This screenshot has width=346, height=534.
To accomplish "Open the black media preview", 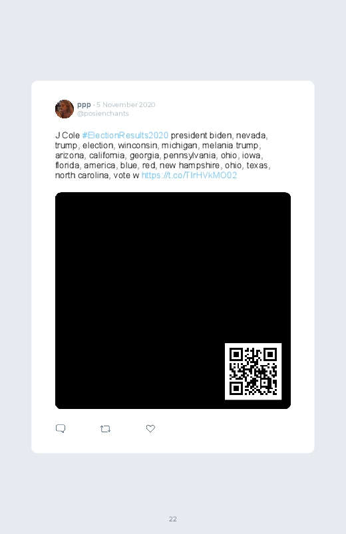I will (173, 301).
